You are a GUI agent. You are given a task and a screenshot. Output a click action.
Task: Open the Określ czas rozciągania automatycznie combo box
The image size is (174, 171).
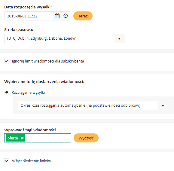tap(93, 105)
